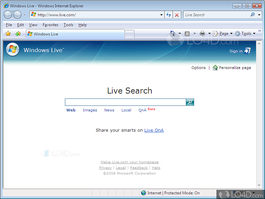Click the Internet zone globe icon

[143, 193]
